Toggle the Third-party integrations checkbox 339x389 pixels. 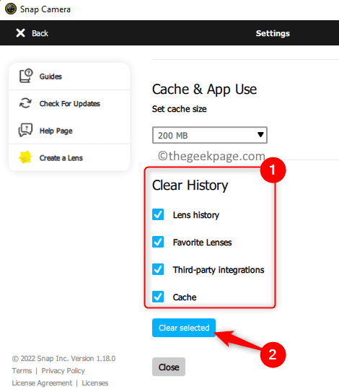tap(158, 269)
